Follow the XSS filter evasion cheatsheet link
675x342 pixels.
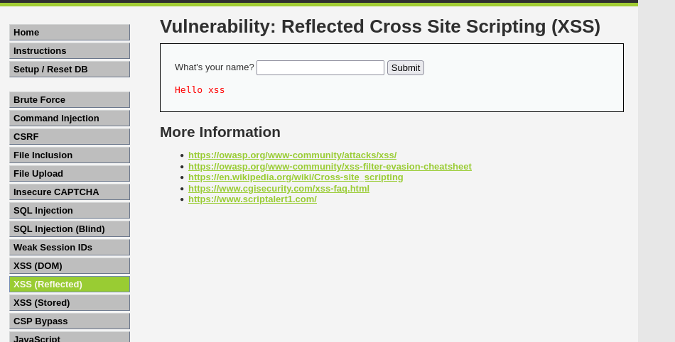pos(330,167)
